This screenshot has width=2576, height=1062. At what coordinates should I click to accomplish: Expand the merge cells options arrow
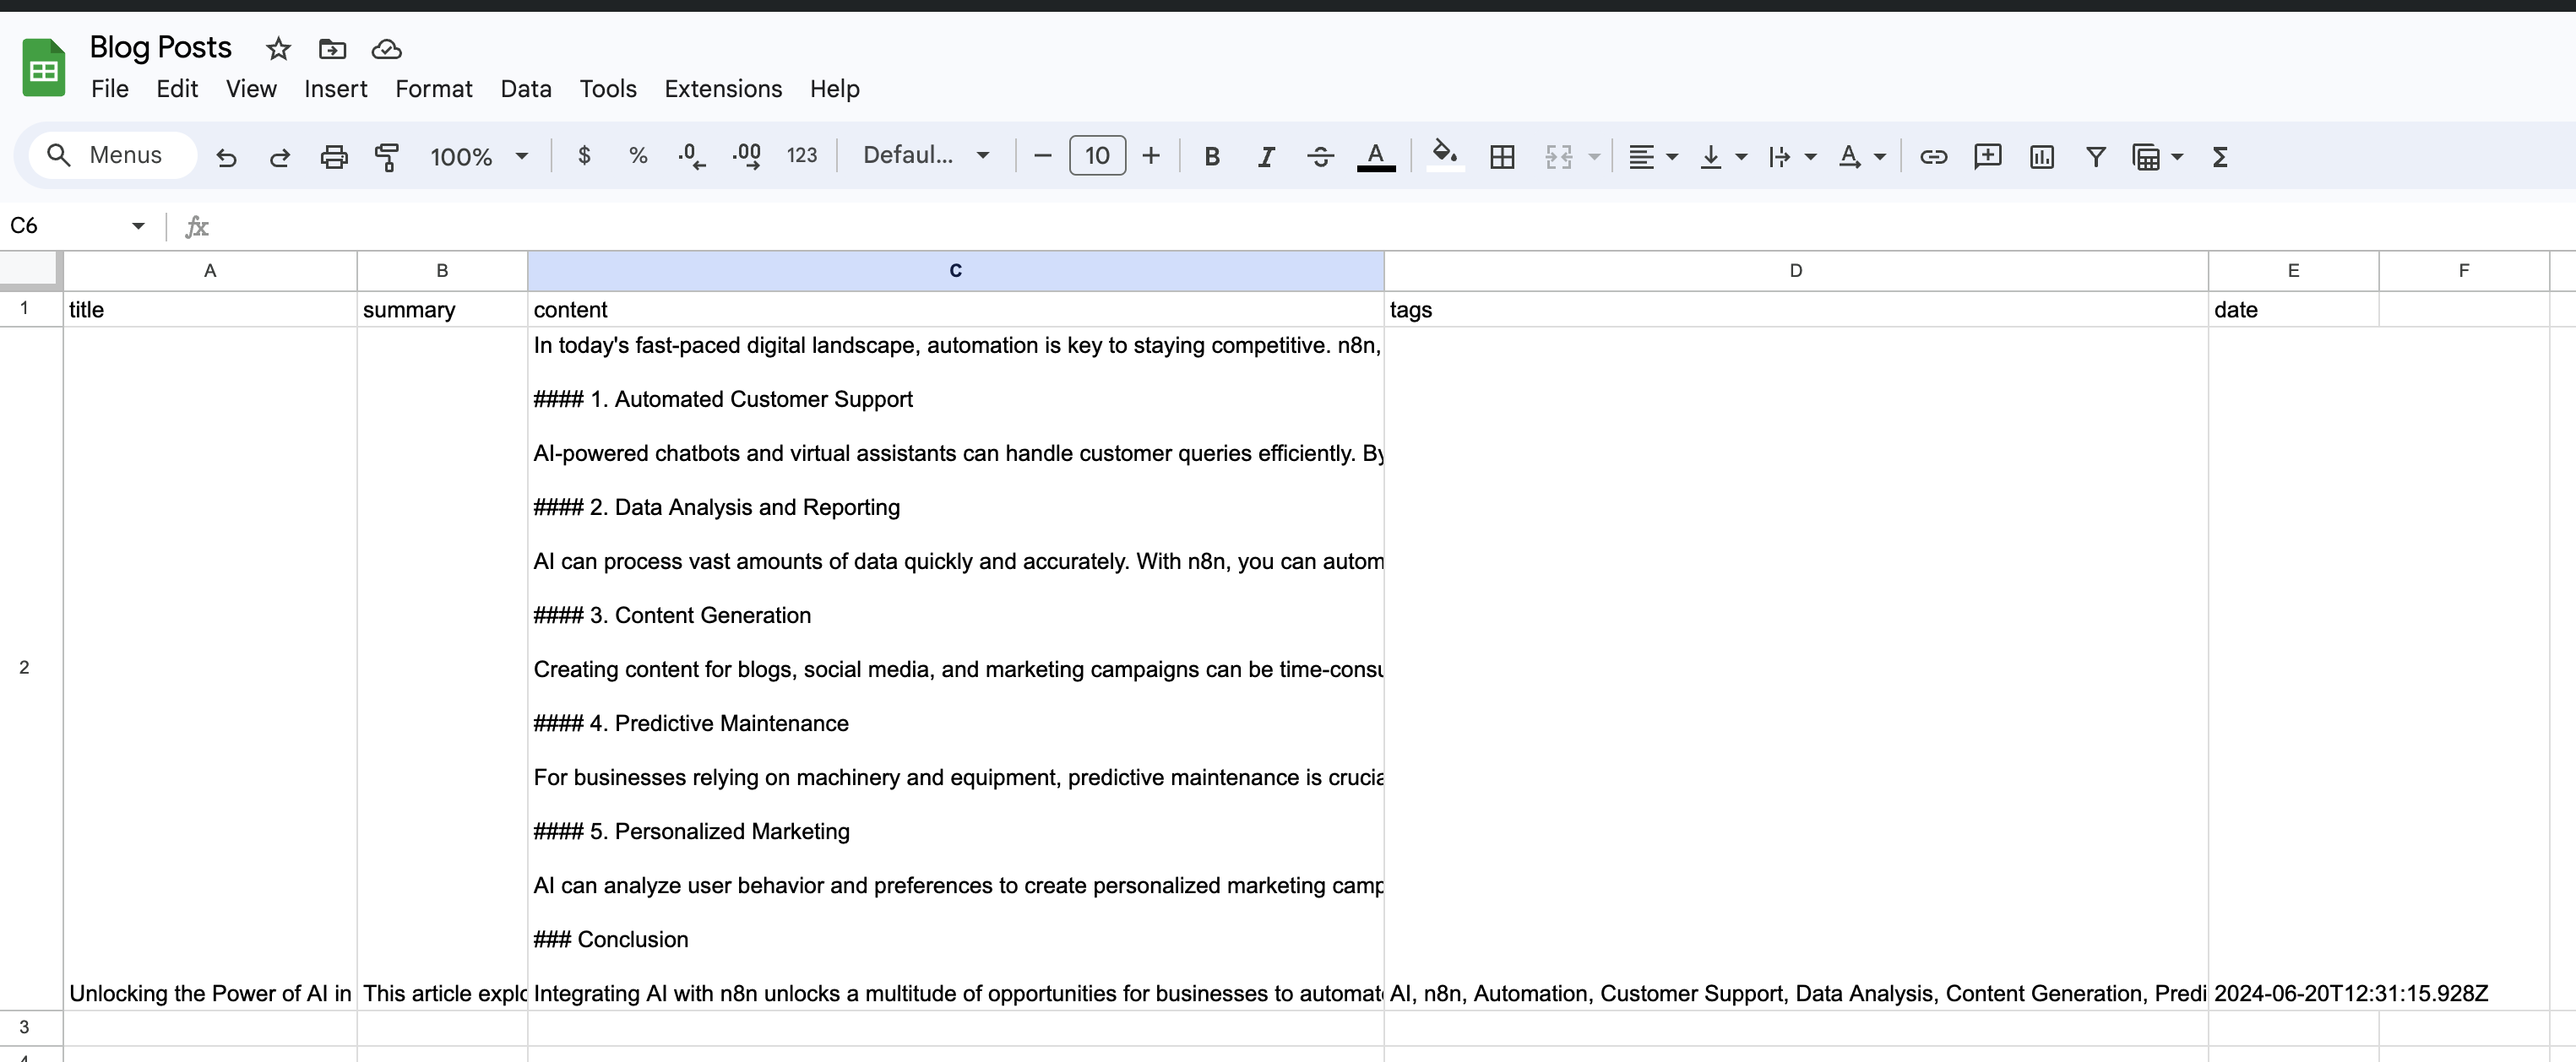1595,156
